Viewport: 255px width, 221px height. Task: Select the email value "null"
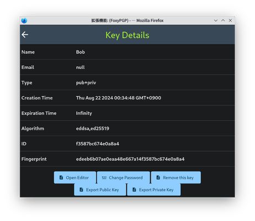(x=81, y=67)
